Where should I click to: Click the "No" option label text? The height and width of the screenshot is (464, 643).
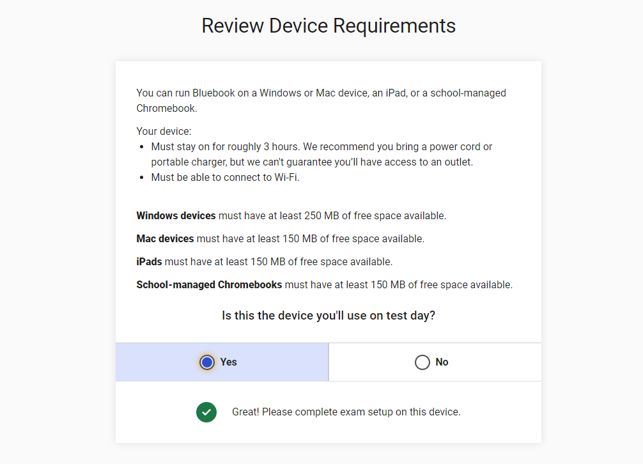(x=442, y=362)
